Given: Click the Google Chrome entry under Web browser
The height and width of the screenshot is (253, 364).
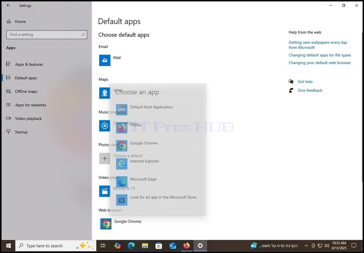Looking at the screenshot, I should [x=121, y=224].
